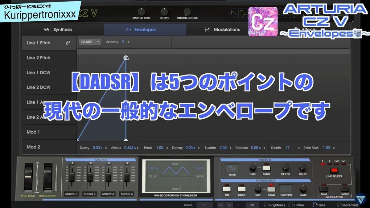Select the Line 1 DCW envelope
Image resolution: width=370 pixels, height=208 pixels.
(x=49, y=72)
